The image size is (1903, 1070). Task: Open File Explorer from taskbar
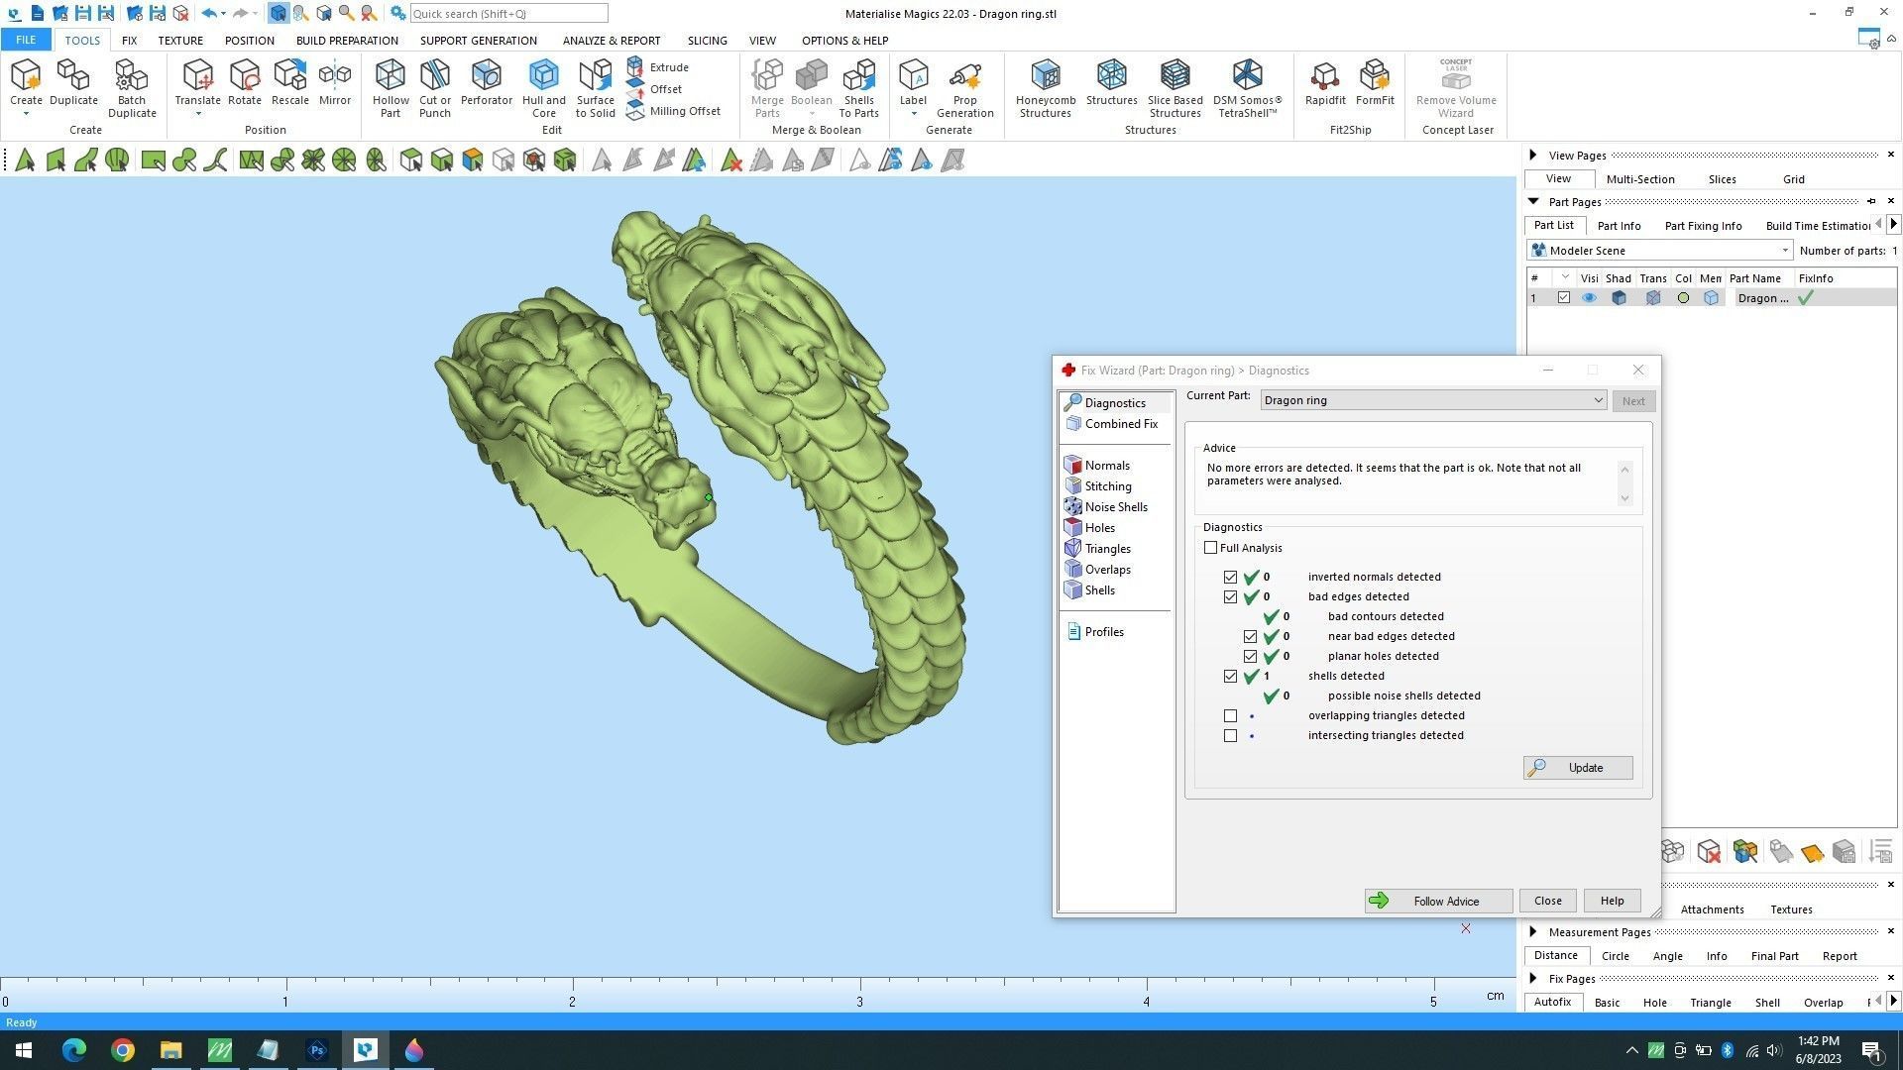[x=171, y=1050]
